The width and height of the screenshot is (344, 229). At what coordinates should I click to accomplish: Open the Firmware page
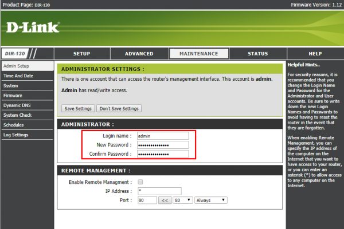click(28, 96)
